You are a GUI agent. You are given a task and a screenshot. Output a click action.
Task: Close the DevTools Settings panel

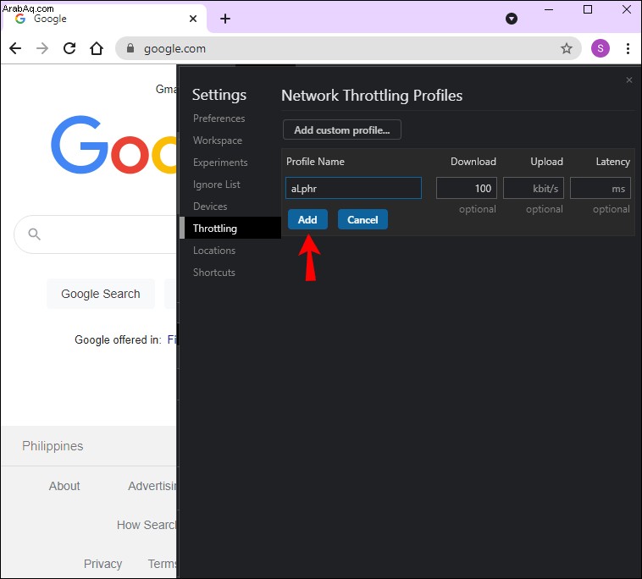point(629,80)
